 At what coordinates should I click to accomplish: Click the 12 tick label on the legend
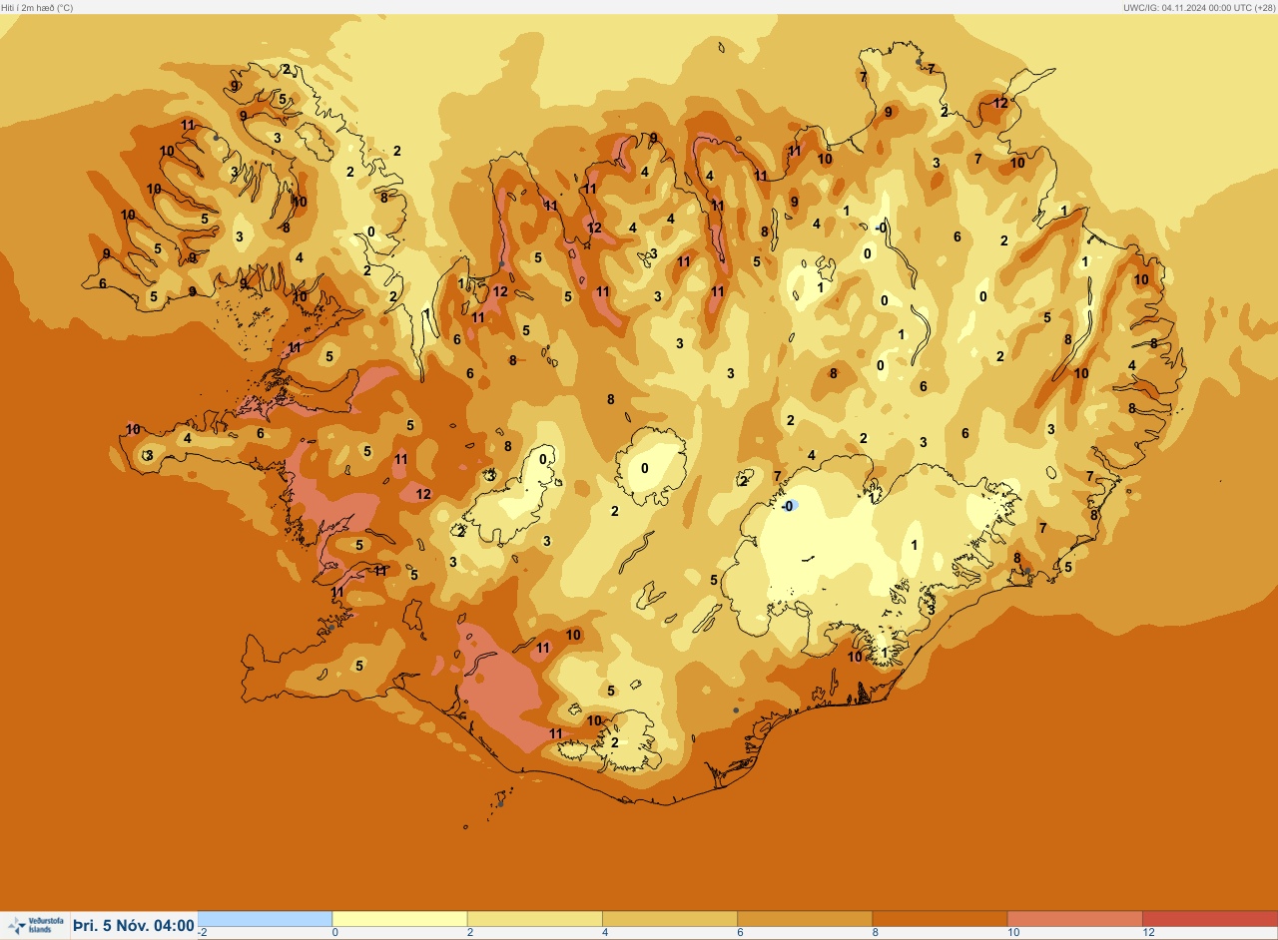point(1148,932)
